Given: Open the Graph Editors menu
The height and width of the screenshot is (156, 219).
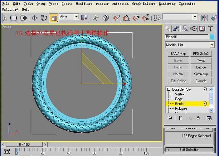Looking at the screenshot, I should pyautogui.click(x=144, y=4).
